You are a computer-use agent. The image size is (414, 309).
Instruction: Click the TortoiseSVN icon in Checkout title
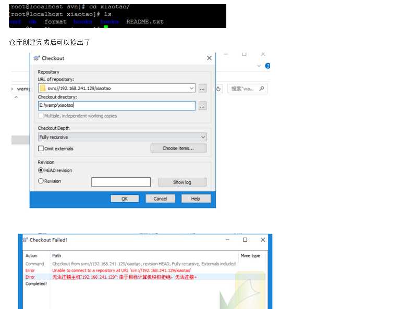36,58
